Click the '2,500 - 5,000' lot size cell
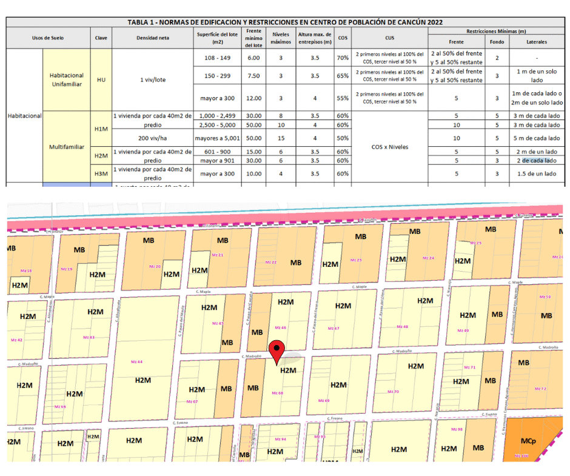This screenshot has width=570, height=476. tap(217, 125)
